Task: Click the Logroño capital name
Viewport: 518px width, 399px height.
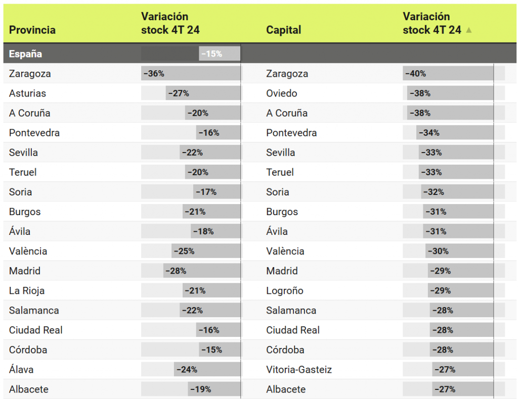Action: tap(285, 290)
